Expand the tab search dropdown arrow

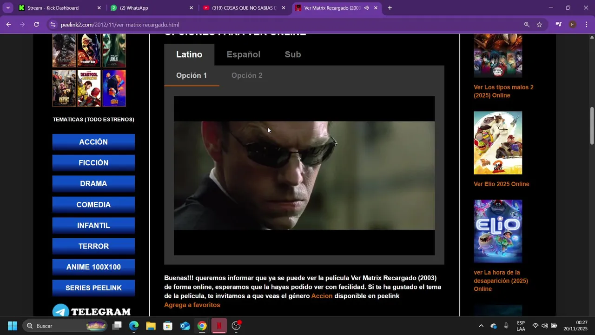click(8, 8)
